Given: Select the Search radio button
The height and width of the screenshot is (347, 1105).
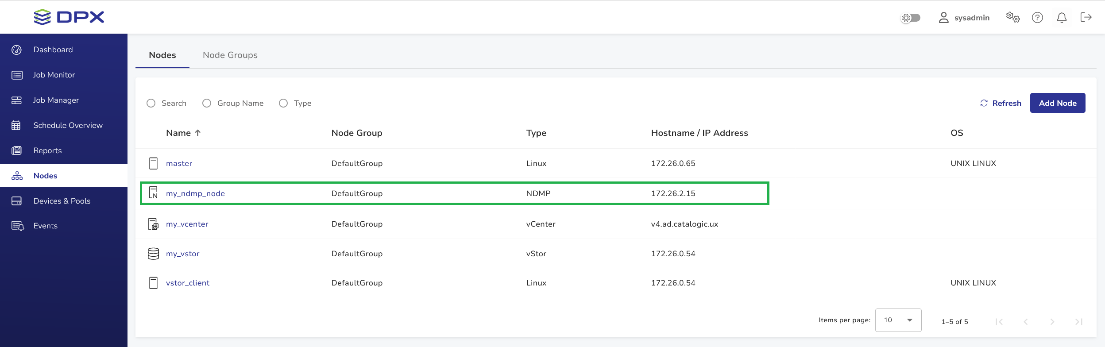Looking at the screenshot, I should pyautogui.click(x=151, y=103).
